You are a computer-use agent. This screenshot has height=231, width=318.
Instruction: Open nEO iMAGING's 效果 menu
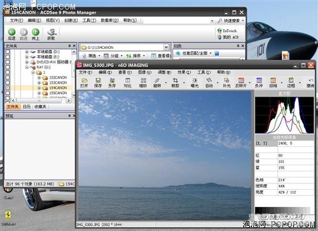click(x=184, y=72)
